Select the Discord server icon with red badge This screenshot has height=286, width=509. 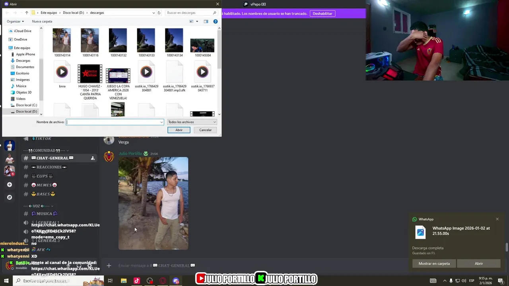pos(10,171)
